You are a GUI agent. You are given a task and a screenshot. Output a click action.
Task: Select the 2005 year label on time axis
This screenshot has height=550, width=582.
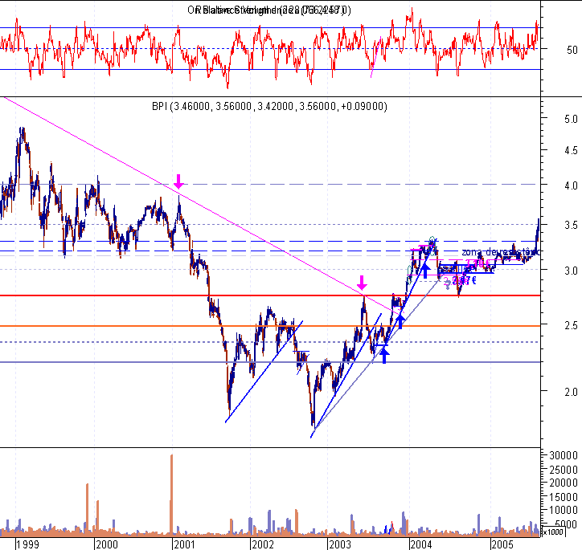tap(502, 544)
